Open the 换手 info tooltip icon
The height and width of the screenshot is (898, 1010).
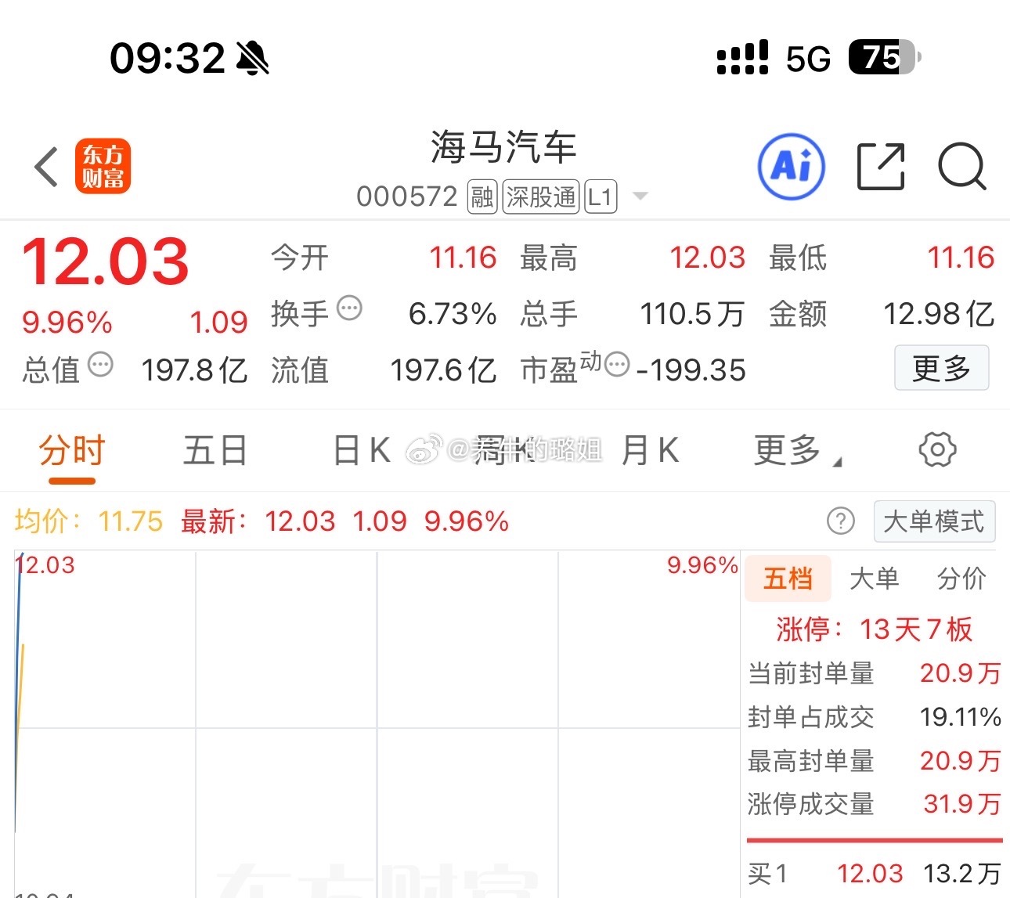349,308
